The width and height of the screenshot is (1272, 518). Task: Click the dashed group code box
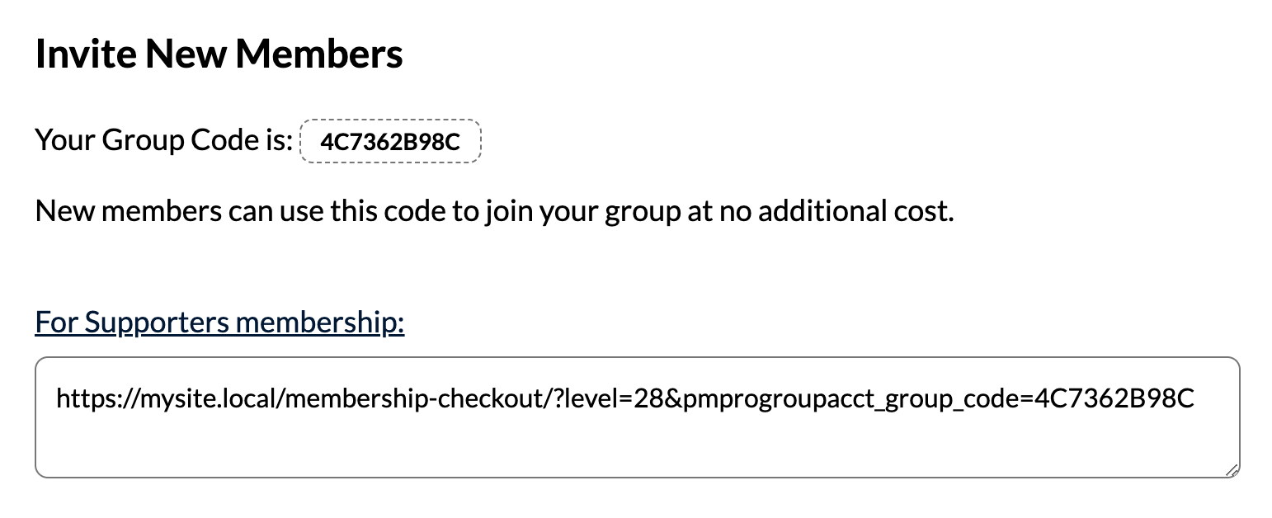389,141
